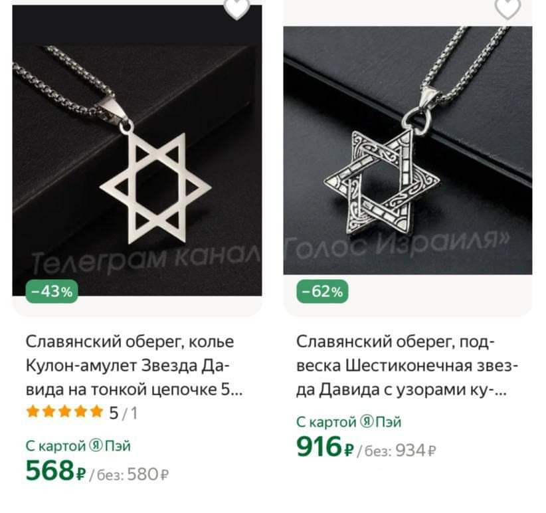Open review count 5 / 1
Image resolution: width=546 pixels, height=513 pixels.
click(x=124, y=413)
